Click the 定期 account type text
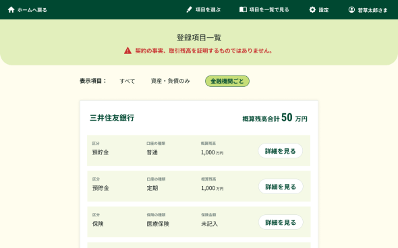This screenshot has height=248, width=398. pyautogui.click(x=152, y=188)
